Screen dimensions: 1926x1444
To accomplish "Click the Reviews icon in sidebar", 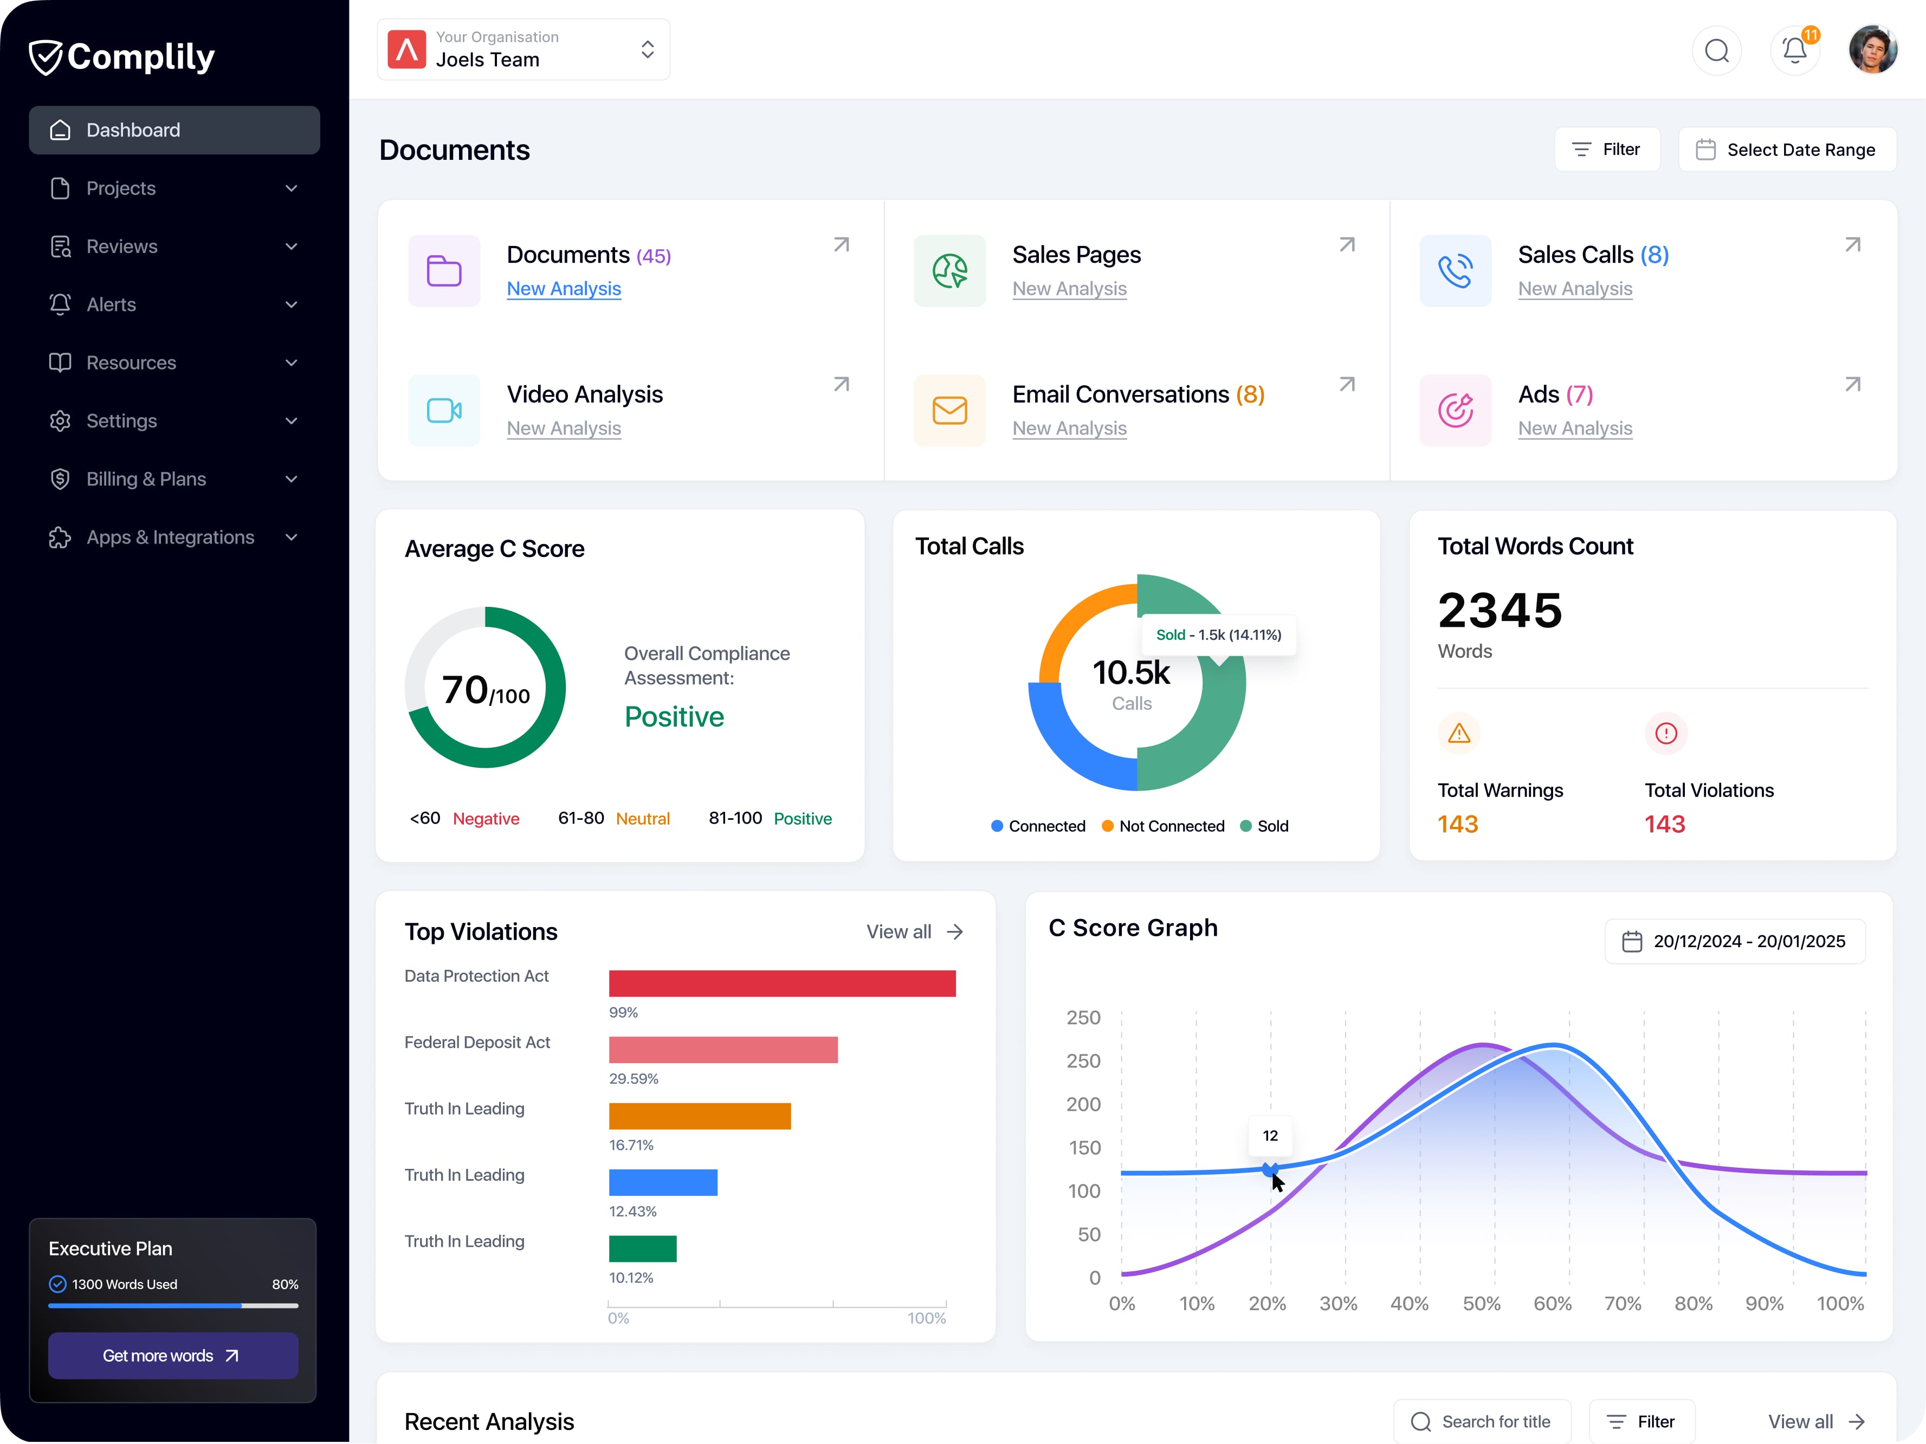I will [x=60, y=247].
